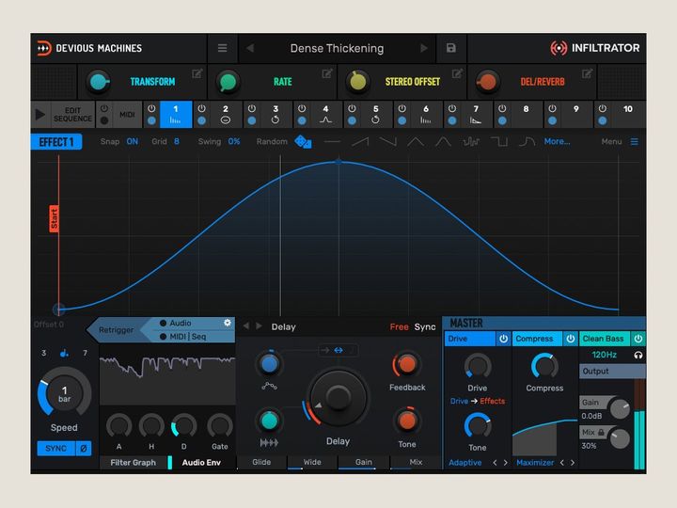The image size is (677, 508).
Task: Change the Grid value 8
Action: click(x=177, y=141)
